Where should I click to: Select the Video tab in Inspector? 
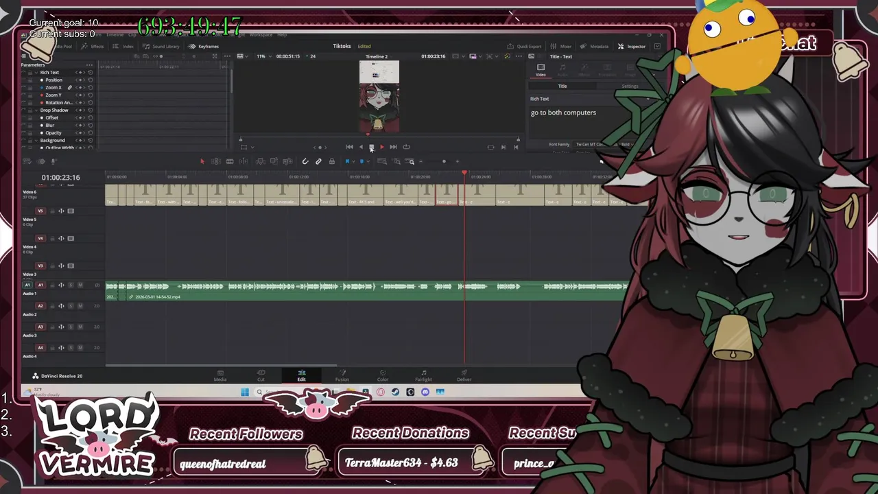[541, 70]
